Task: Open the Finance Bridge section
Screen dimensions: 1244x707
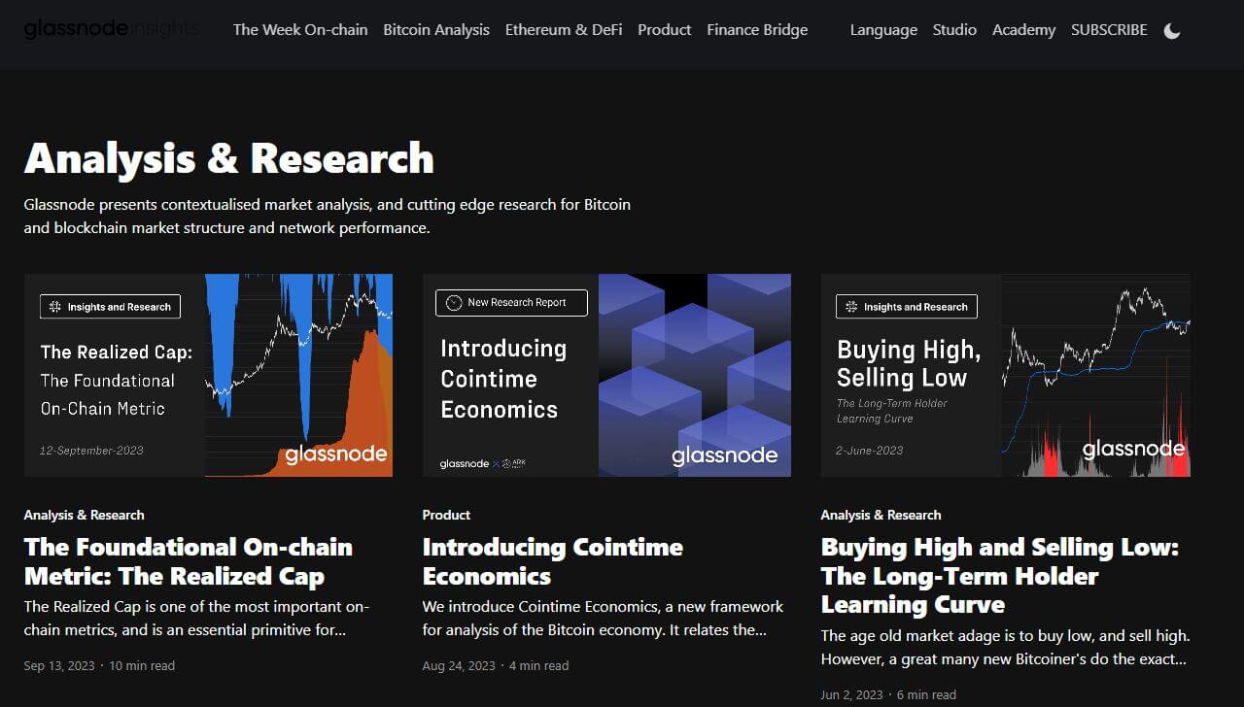Action: 757,30
